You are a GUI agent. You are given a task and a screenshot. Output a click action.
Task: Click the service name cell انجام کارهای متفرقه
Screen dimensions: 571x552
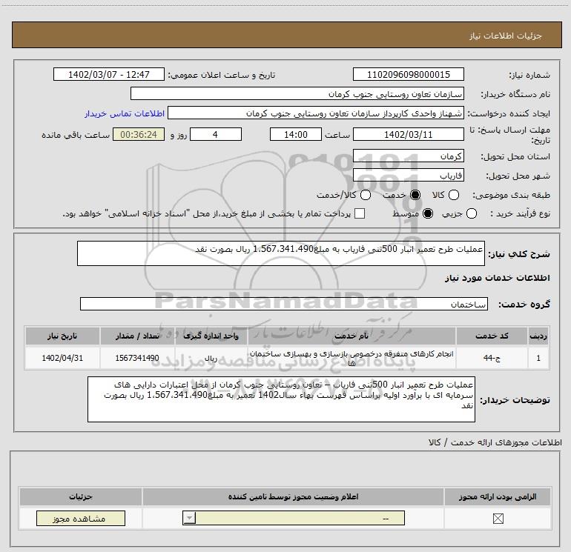[351, 358]
